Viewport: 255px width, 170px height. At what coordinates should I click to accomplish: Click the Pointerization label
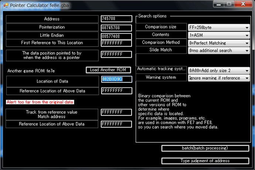[52, 27]
